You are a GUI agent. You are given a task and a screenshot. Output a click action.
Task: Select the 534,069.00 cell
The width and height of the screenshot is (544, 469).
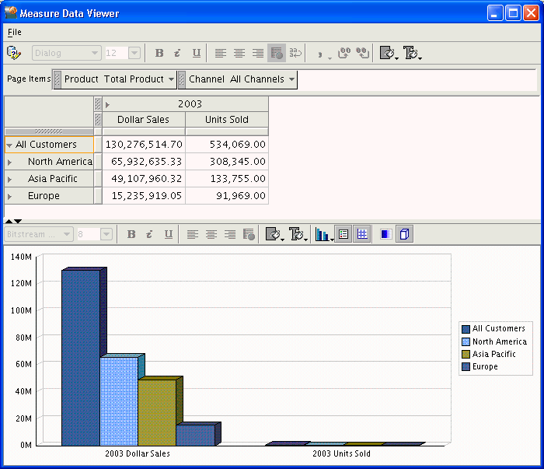click(227, 145)
